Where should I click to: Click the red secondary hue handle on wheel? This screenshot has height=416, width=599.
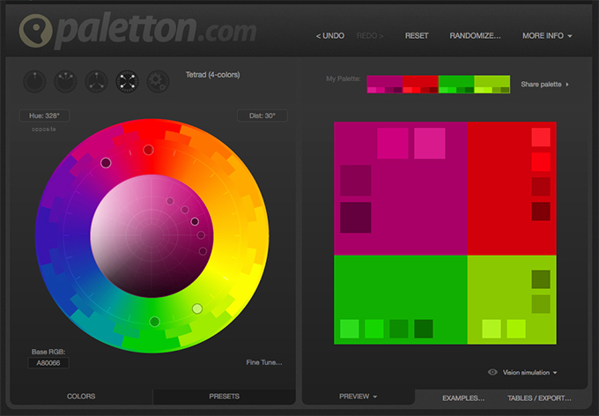149,150
